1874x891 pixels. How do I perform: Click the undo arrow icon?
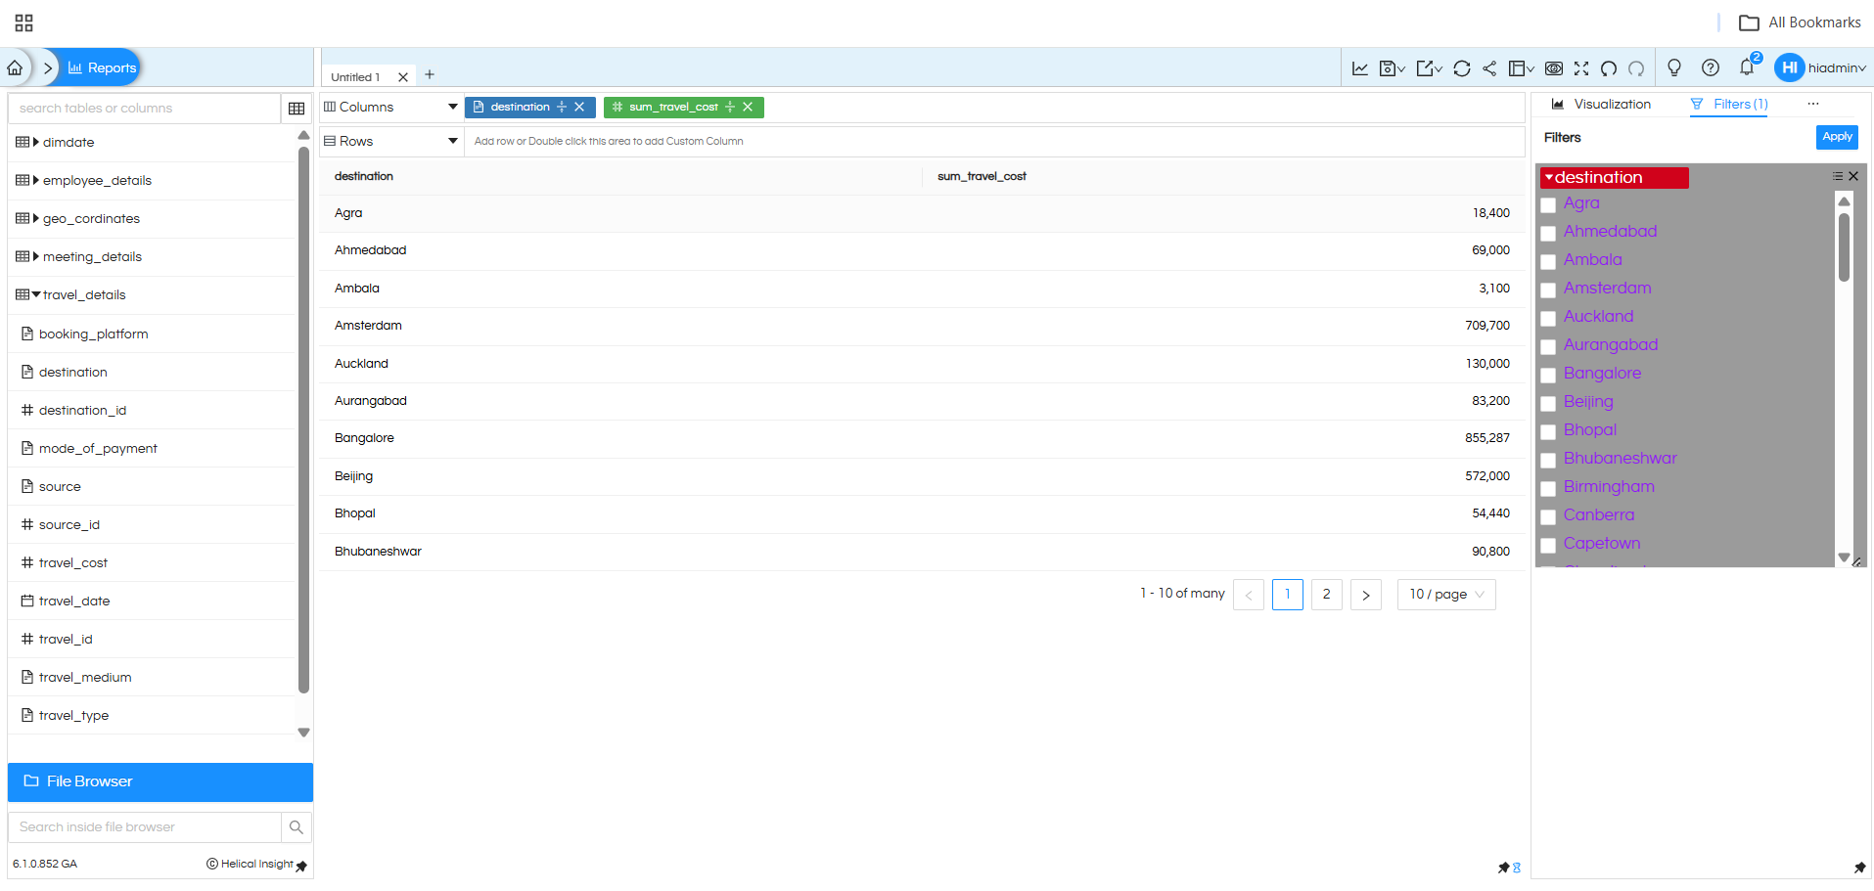click(x=1609, y=68)
